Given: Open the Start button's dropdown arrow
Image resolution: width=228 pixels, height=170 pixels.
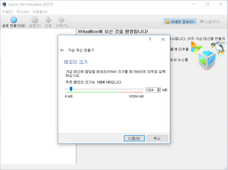Looking at the screenshot, I should (67, 26).
